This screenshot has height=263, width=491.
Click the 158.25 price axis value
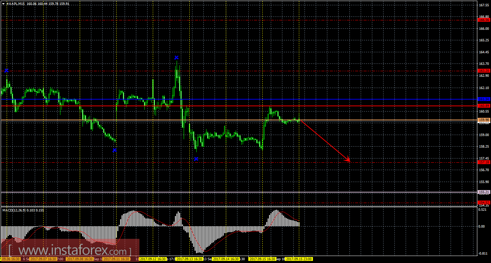tap(484, 147)
